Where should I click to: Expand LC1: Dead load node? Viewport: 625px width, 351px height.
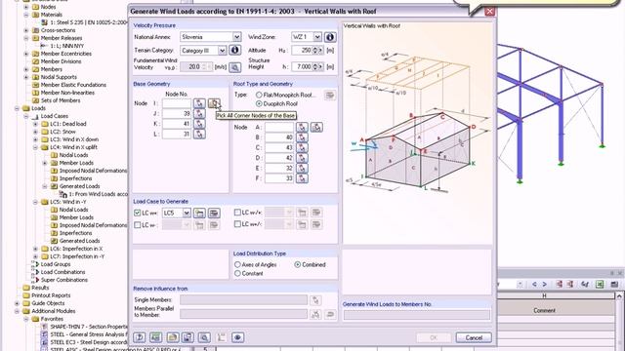pos(35,124)
